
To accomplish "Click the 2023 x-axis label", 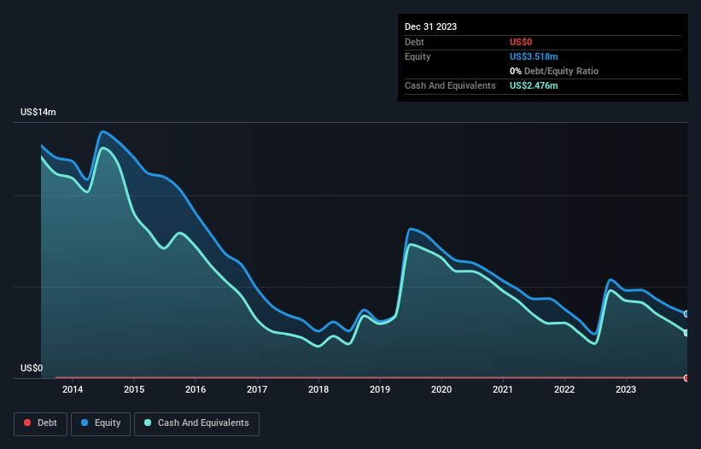I will tap(626, 389).
